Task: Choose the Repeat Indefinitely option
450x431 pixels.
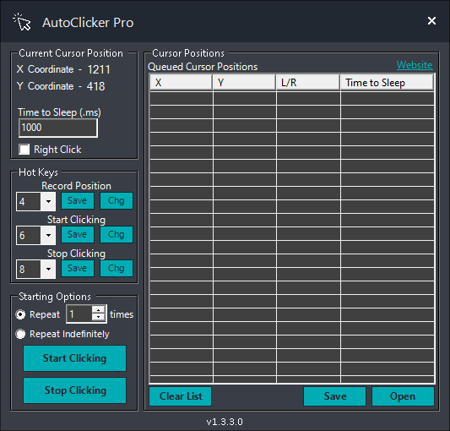Action: tap(20, 334)
